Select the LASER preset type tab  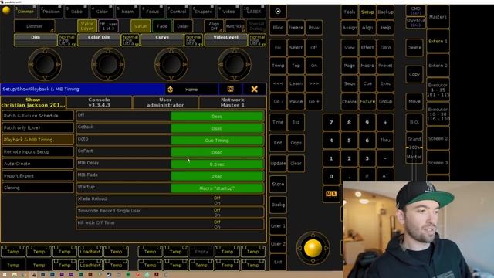[254, 12]
